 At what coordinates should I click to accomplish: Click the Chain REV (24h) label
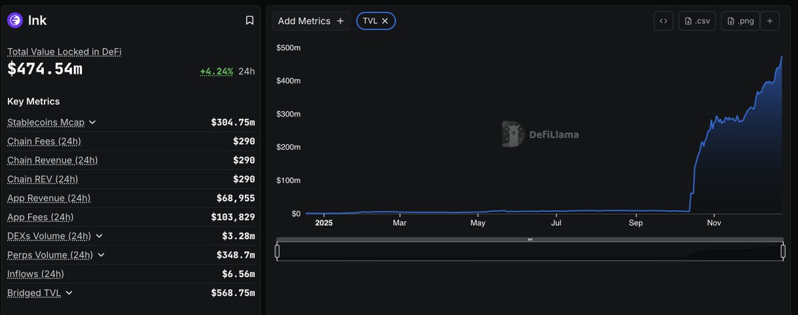pyautogui.click(x=43, y=179)
